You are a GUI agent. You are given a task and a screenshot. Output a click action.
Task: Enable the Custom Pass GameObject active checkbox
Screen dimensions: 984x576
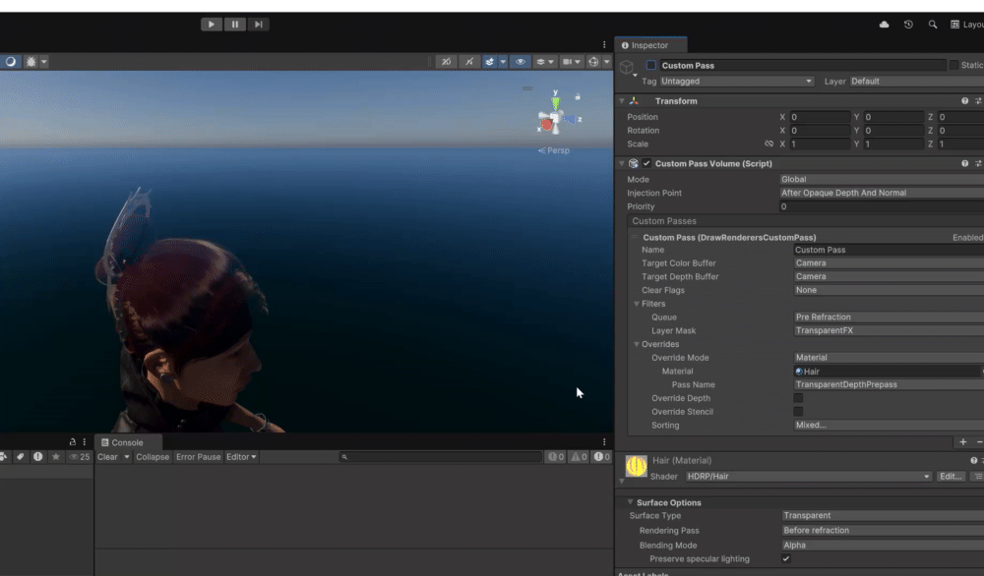click(x=650, y=65)
